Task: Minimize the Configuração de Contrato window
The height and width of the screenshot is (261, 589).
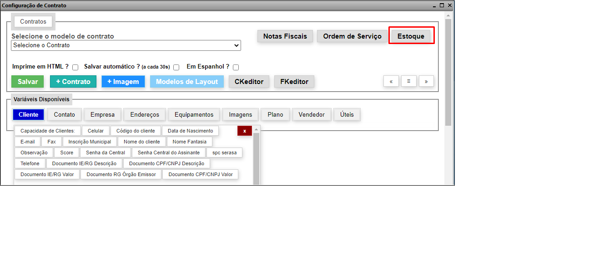Action: pyautogui.click(x=434, y=5)
